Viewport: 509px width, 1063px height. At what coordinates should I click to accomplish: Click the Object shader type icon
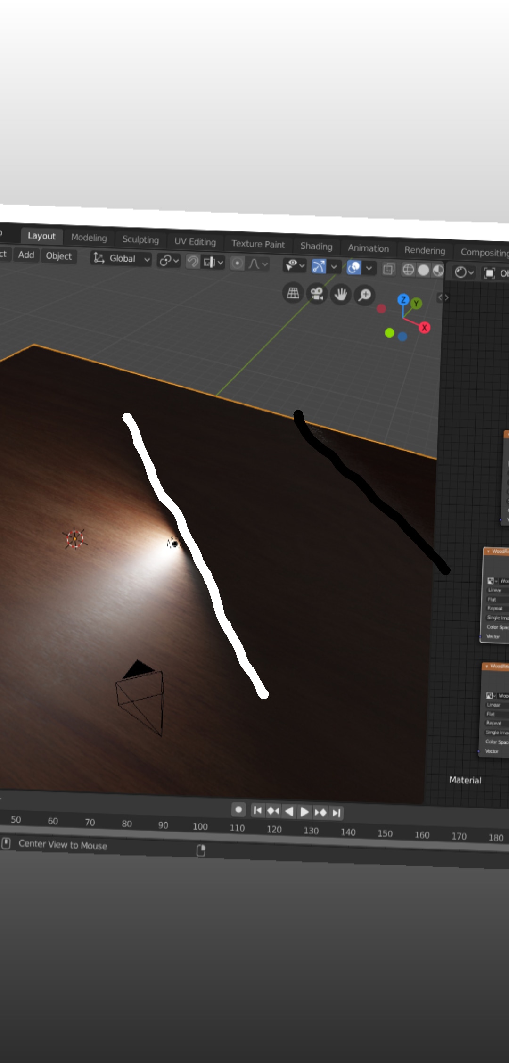490,273
